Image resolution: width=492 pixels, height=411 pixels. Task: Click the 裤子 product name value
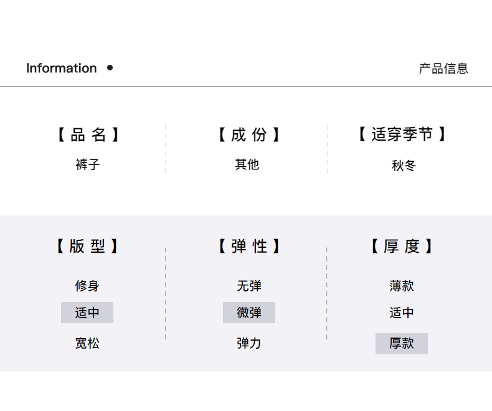pyautogui.click(x=87, y=165)
